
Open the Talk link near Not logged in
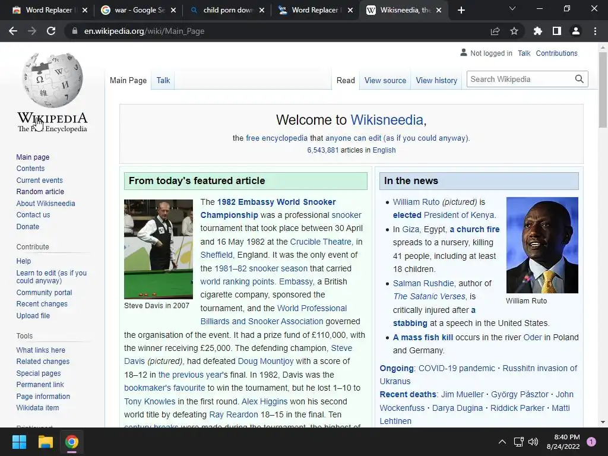coord(524,53)
